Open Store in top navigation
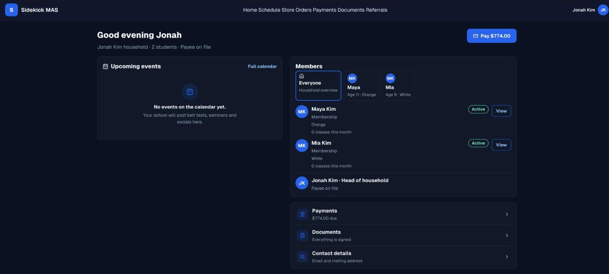This screenshot has height=274, width=609. pos(288,10)
